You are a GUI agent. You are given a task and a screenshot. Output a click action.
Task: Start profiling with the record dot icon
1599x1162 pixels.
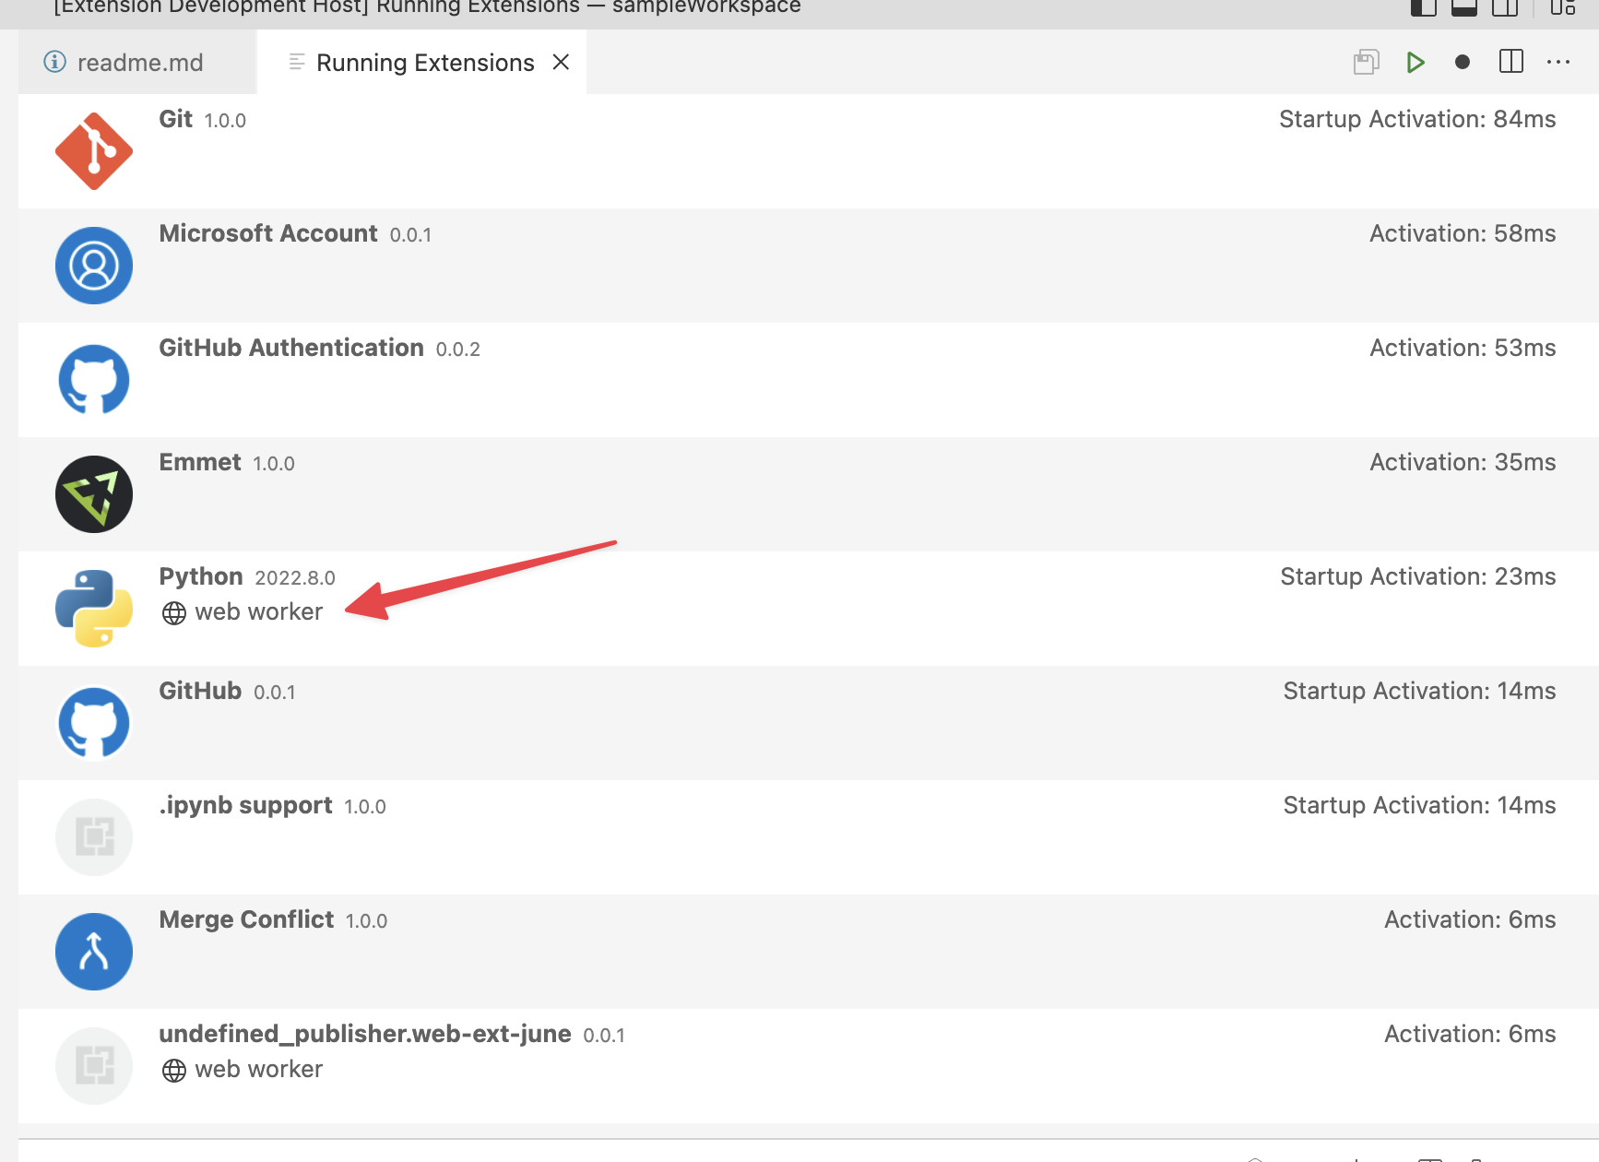pyautogui.click(x=1462, y=62)
